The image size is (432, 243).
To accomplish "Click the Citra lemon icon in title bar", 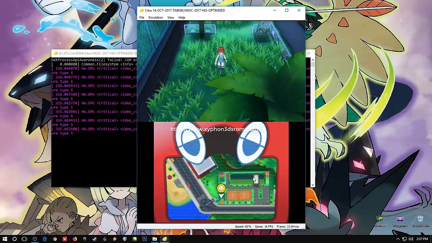I will click(x=141, y=10).
